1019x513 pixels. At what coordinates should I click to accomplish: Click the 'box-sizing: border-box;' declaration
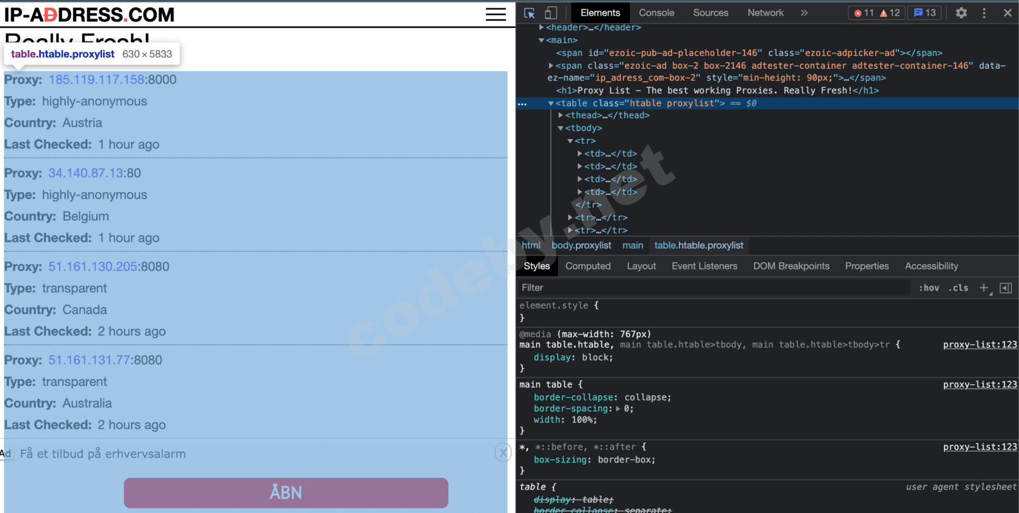coord(594,460)
